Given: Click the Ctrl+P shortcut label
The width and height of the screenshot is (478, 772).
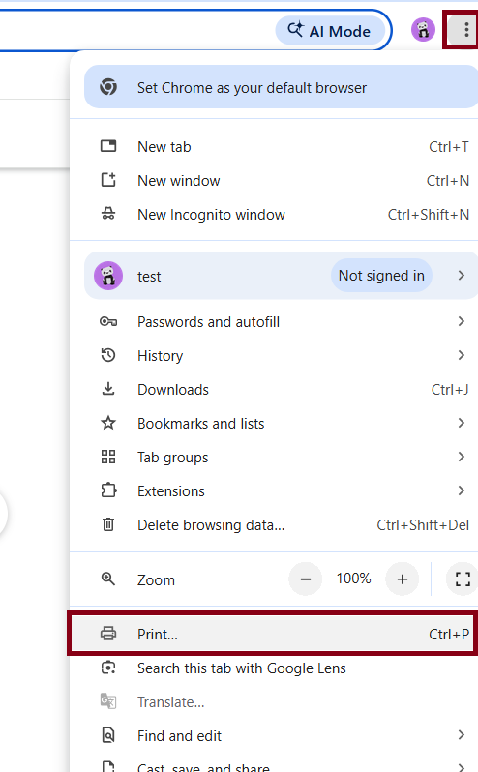Looking at the screenshot, I should click(448, 635).
